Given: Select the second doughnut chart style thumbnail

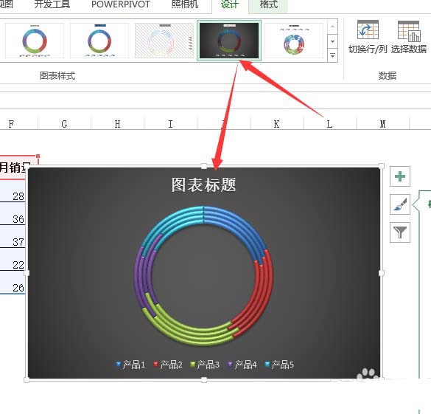Looking at the screenshot, I should pos(99,41).
